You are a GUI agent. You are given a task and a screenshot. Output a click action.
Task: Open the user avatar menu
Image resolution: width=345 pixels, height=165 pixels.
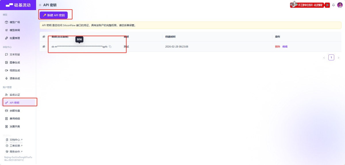340,5
